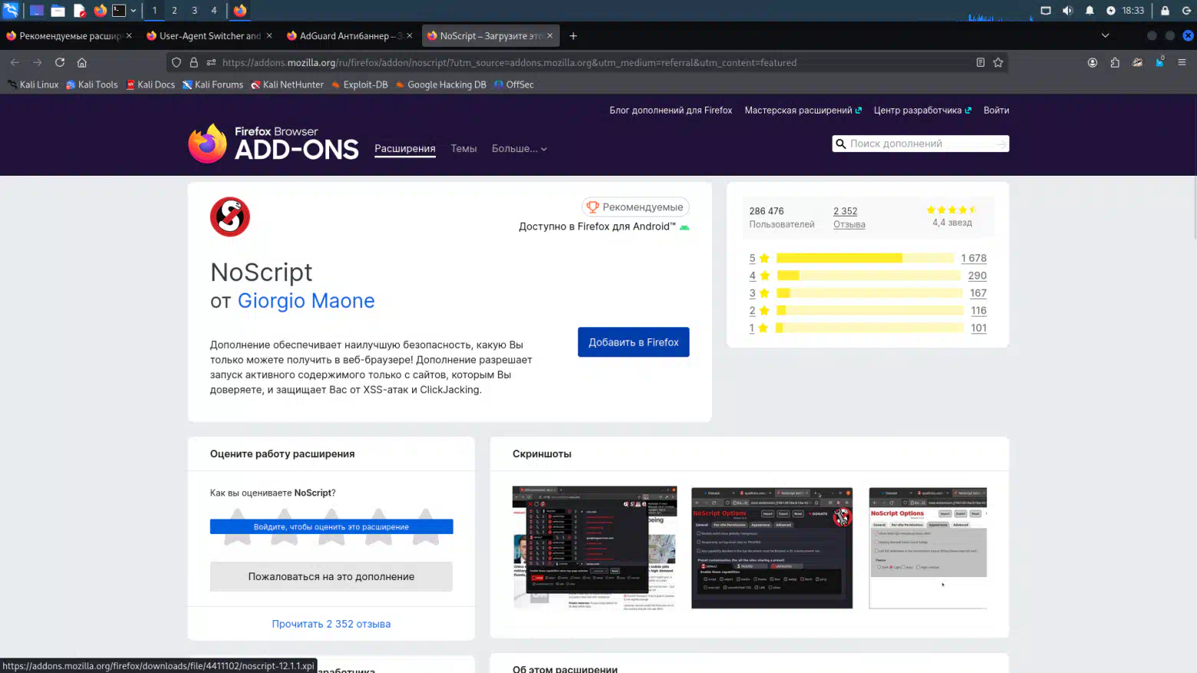Launch the text editor panel icon
The image size is (1197, 673).
pyautogui.click(x=79, y=11)
